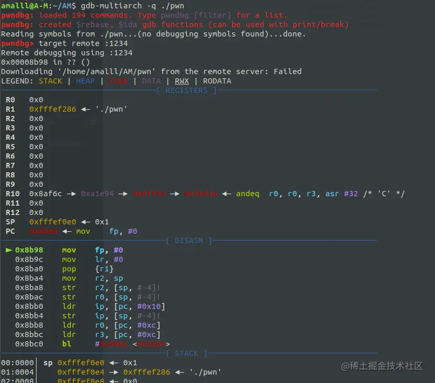Click SP register value 0xfffef0e0
This screenshot has height=383, width=435.
coord(52,222)
